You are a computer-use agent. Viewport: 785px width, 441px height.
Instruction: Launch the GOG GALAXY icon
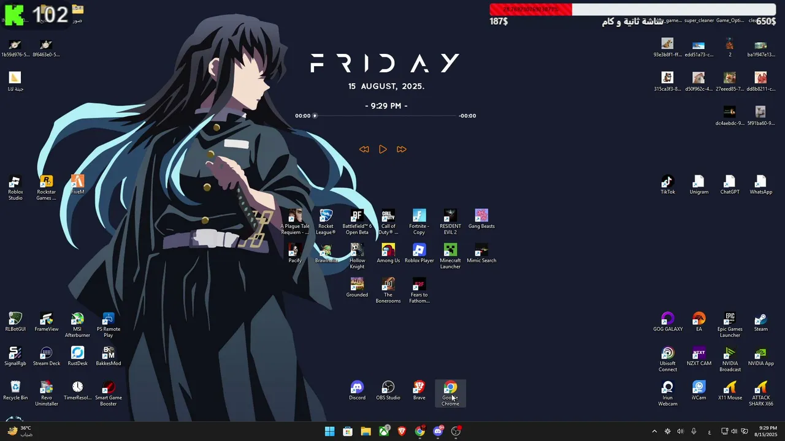point(667,322)
